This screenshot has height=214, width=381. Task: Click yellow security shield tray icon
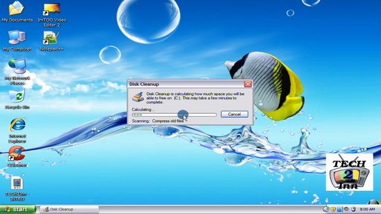(333, 209)
